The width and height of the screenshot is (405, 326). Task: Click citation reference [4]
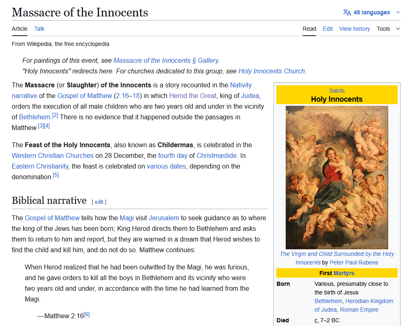(x=47, y=126)
